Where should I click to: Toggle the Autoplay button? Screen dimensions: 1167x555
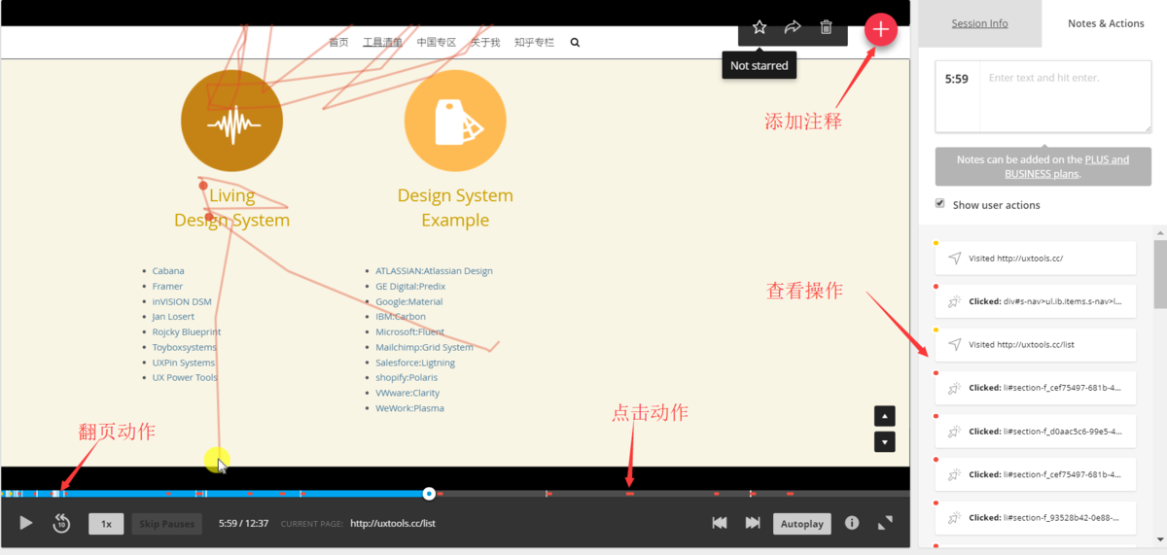click(802, 524)
